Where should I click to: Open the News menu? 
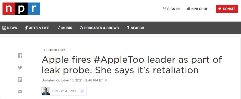point(10,28)
